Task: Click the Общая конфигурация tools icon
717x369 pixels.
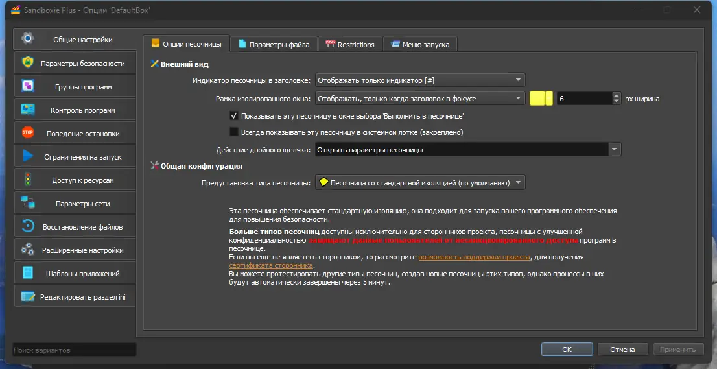Action: 154,165
